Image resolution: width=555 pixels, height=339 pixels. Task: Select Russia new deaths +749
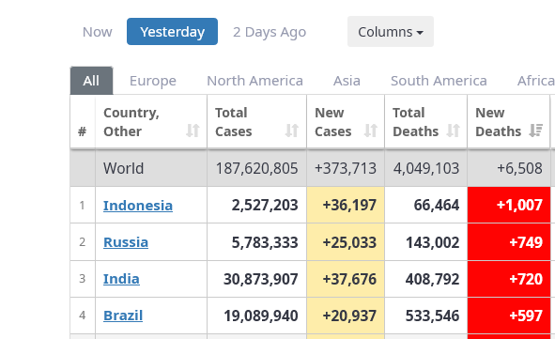[x=526, y=242]
